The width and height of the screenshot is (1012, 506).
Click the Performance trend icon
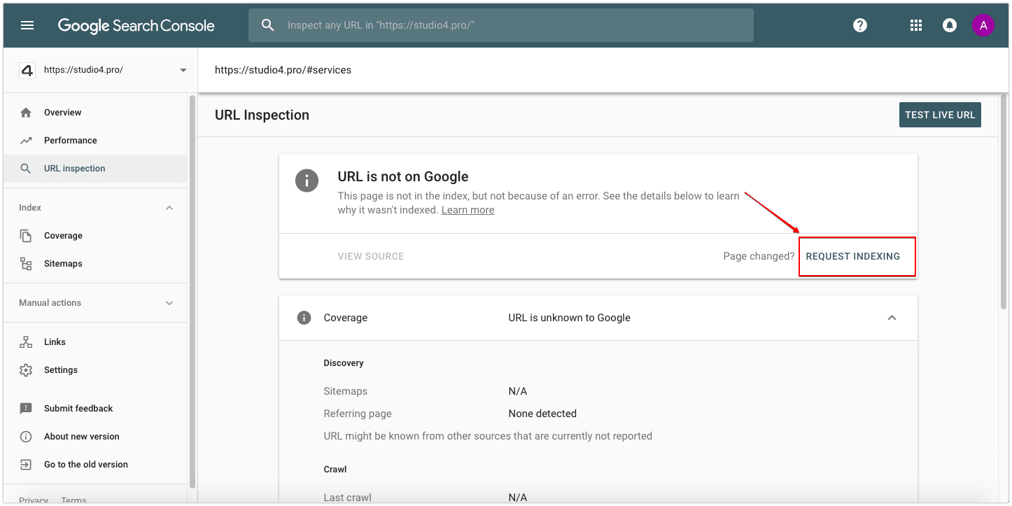click(x=26, y=141)
